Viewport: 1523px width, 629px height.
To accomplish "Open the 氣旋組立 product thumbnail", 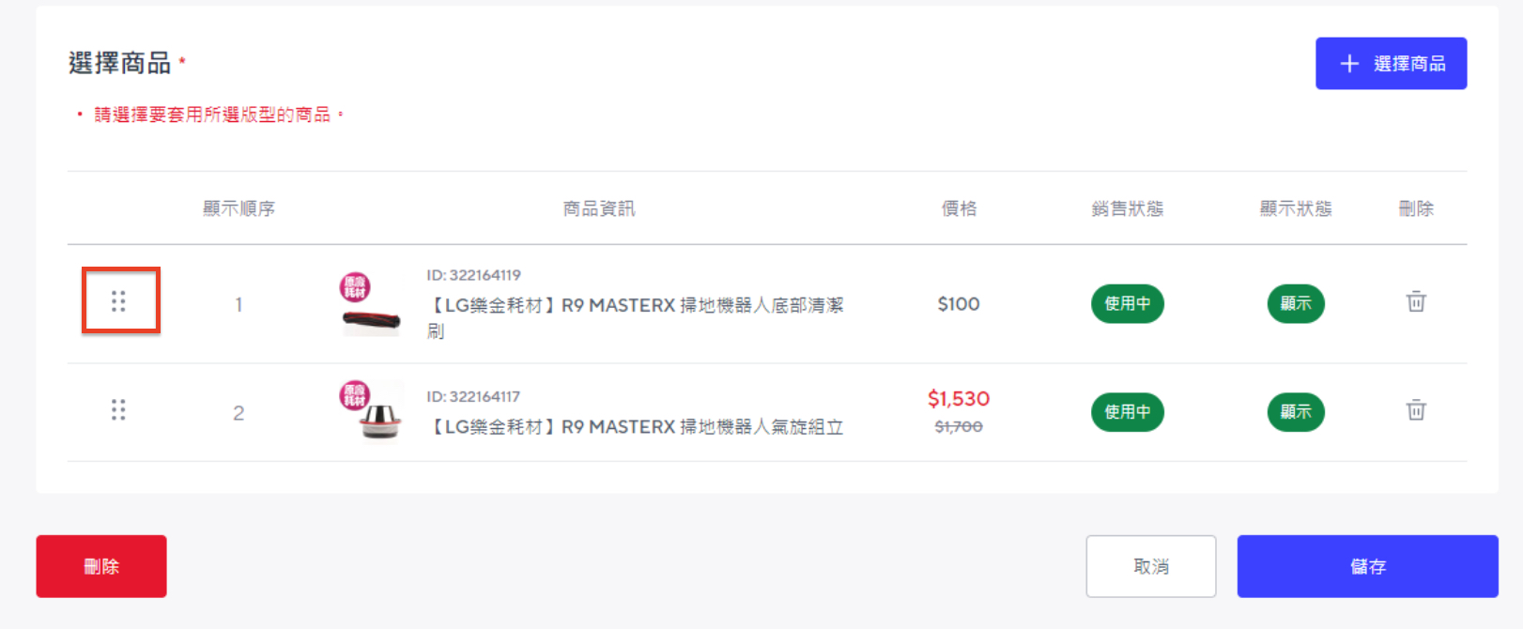I will point(371,411).
